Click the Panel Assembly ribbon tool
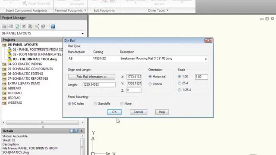The height and width of the screenshot is (155, 276). pos(37,3)
